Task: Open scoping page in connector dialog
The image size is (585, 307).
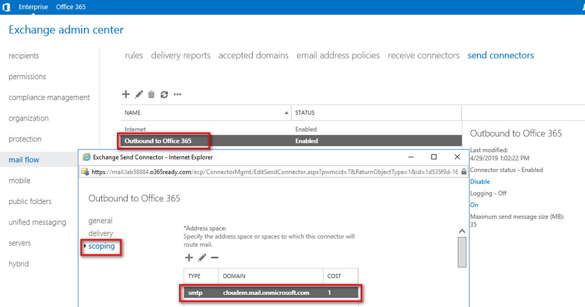Action: (102, 246)
